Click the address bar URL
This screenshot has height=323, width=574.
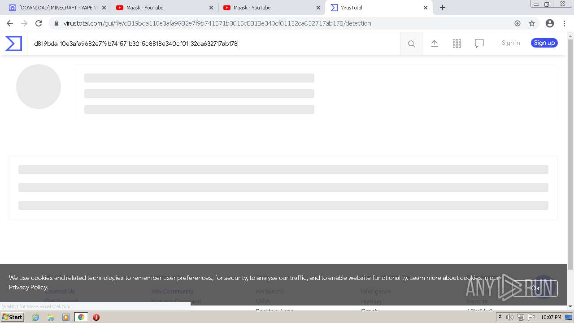[217, 23]
